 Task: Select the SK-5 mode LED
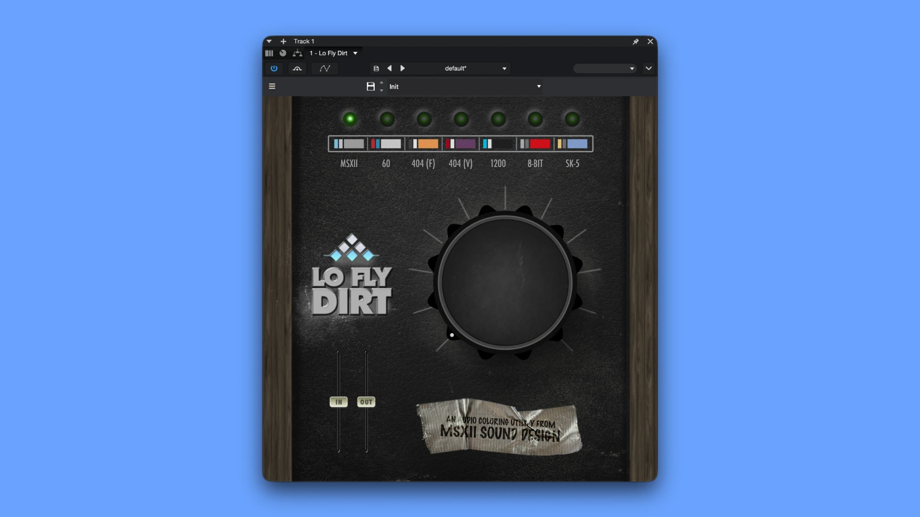click(x=572, y=119)
